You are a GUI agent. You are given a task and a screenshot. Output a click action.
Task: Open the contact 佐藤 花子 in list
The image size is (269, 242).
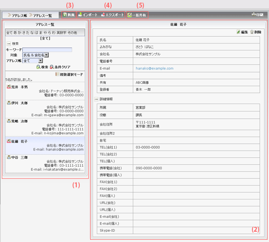pyautogui.click(x=19, y=141)
